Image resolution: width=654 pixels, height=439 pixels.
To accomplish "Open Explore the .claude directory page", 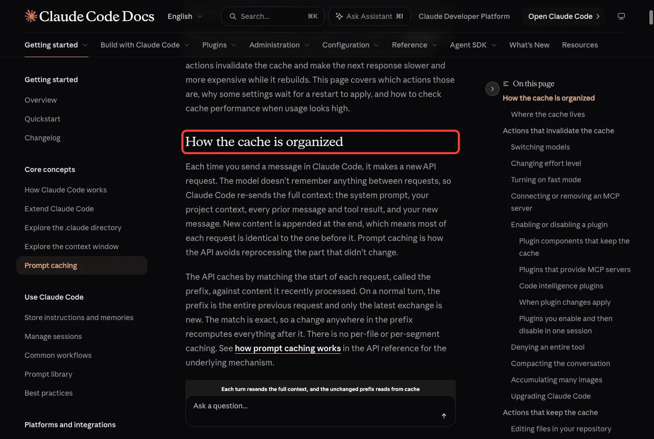I will tap(73, 228).
